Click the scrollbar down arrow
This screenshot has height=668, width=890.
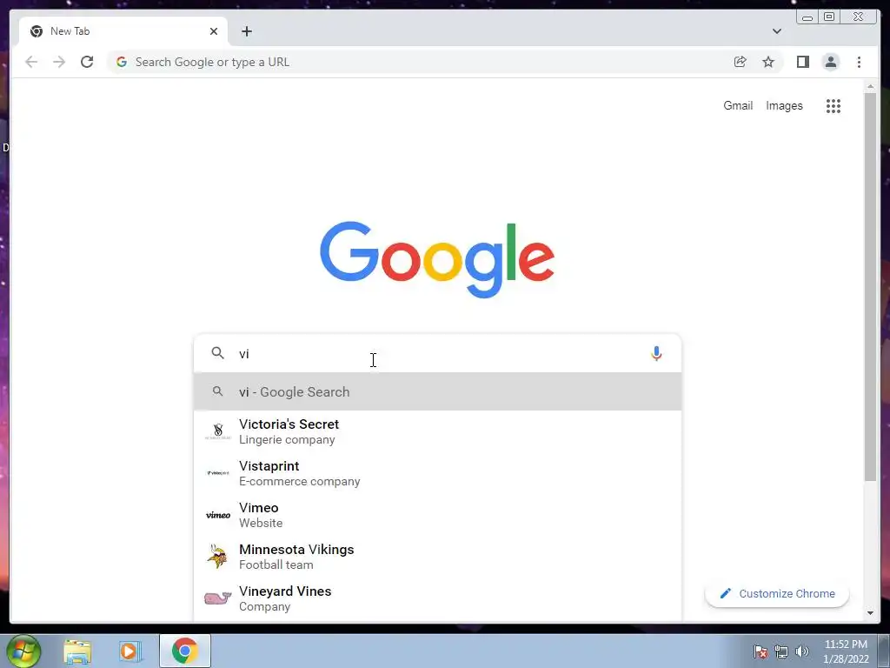pos(870,613)
